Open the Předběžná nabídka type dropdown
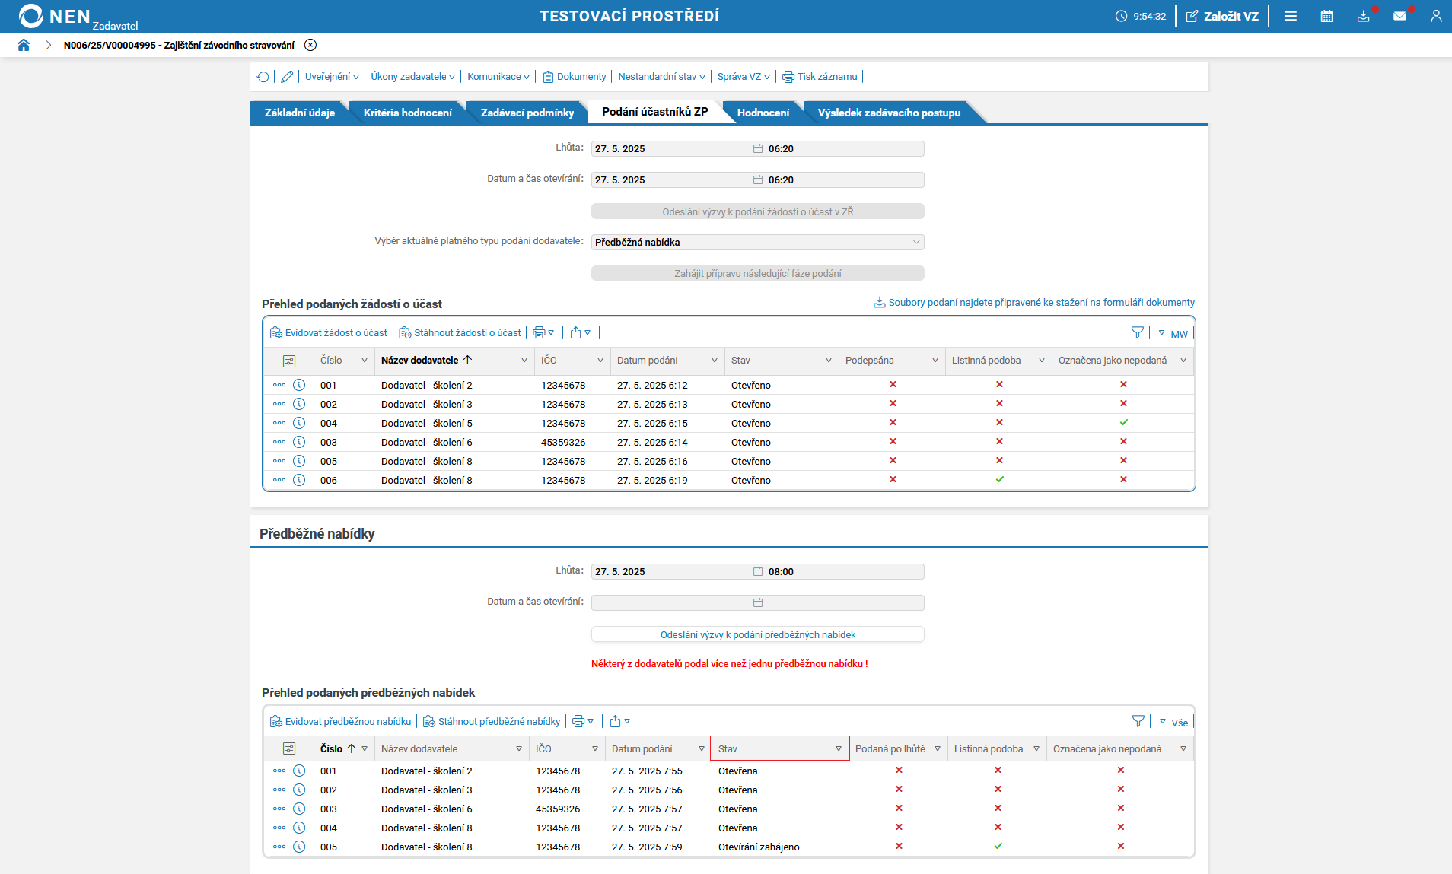 tap(757, 242)
